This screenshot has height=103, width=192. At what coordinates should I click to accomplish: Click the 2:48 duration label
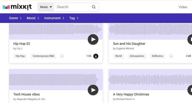point(188,56)
